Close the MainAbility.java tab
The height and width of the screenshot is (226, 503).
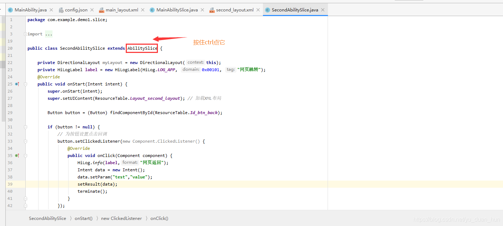(x=51, y=10)
